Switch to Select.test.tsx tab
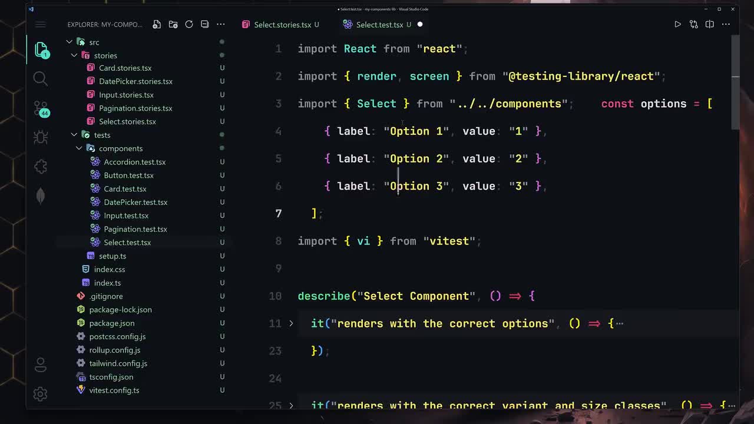Viewport: 754px width, 424px height. [379, 25]
